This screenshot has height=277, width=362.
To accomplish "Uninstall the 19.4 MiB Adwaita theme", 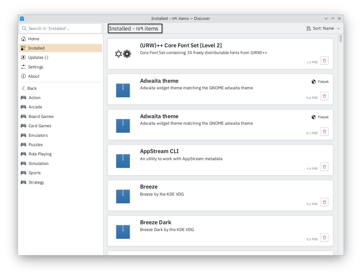I will [324, 96].
